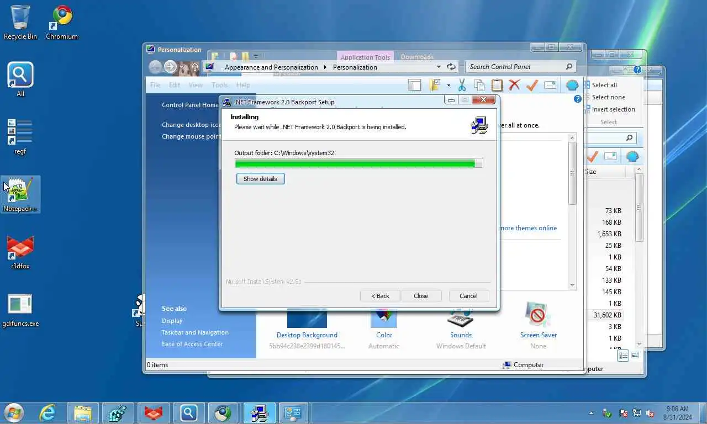This screenshot has width=707, height=424.
Task: Open the dropdown arrow beside the folder options icon
Action: (x=449, y=85)
